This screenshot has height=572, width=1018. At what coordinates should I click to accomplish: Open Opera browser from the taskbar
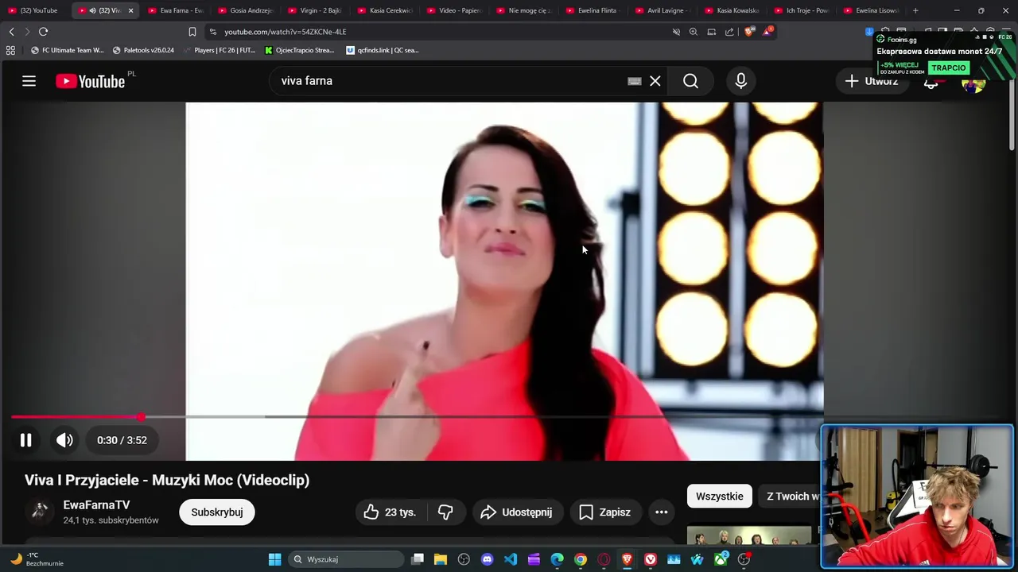(x=604, y=559)
